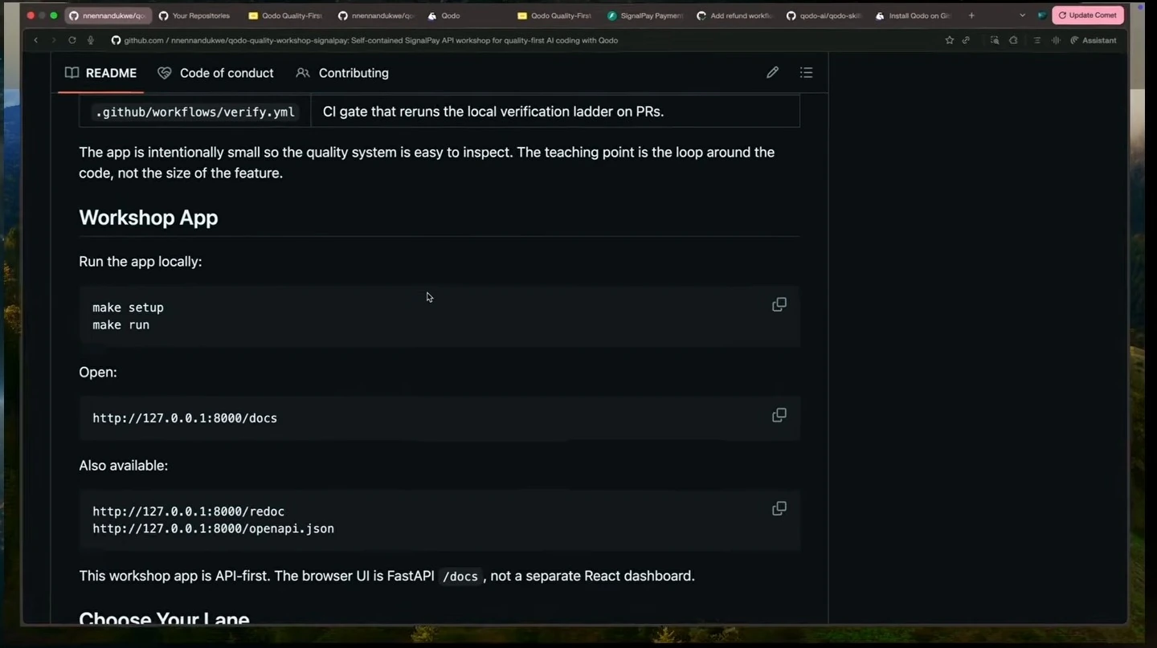Click the inline /docs code snippet
This screenshot has width=1157, height=648.
coord(460,577)
